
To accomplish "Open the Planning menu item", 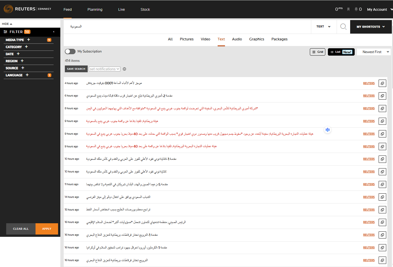I will point(95,9).
